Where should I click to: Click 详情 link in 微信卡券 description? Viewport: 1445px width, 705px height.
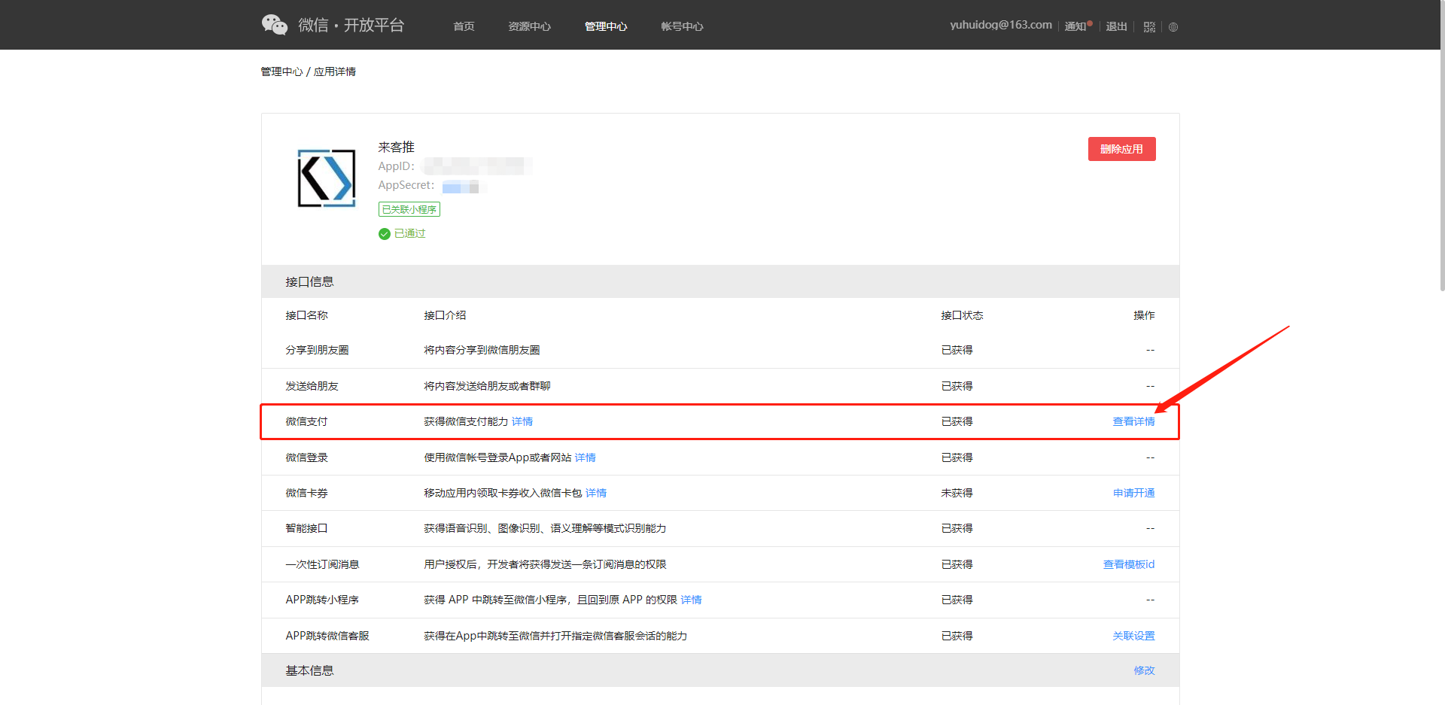point(596,493)
